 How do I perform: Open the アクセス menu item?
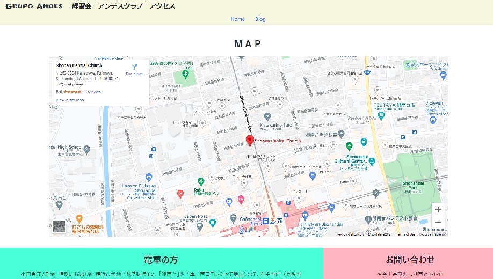162,6
